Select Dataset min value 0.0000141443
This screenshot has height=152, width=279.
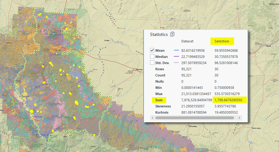(x=192, y=88)
